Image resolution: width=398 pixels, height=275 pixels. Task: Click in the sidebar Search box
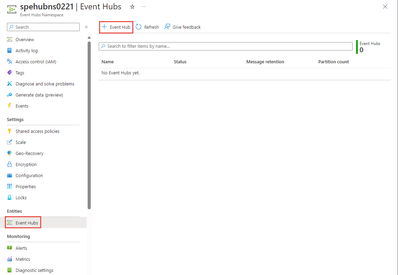click(x=43, y=27)
